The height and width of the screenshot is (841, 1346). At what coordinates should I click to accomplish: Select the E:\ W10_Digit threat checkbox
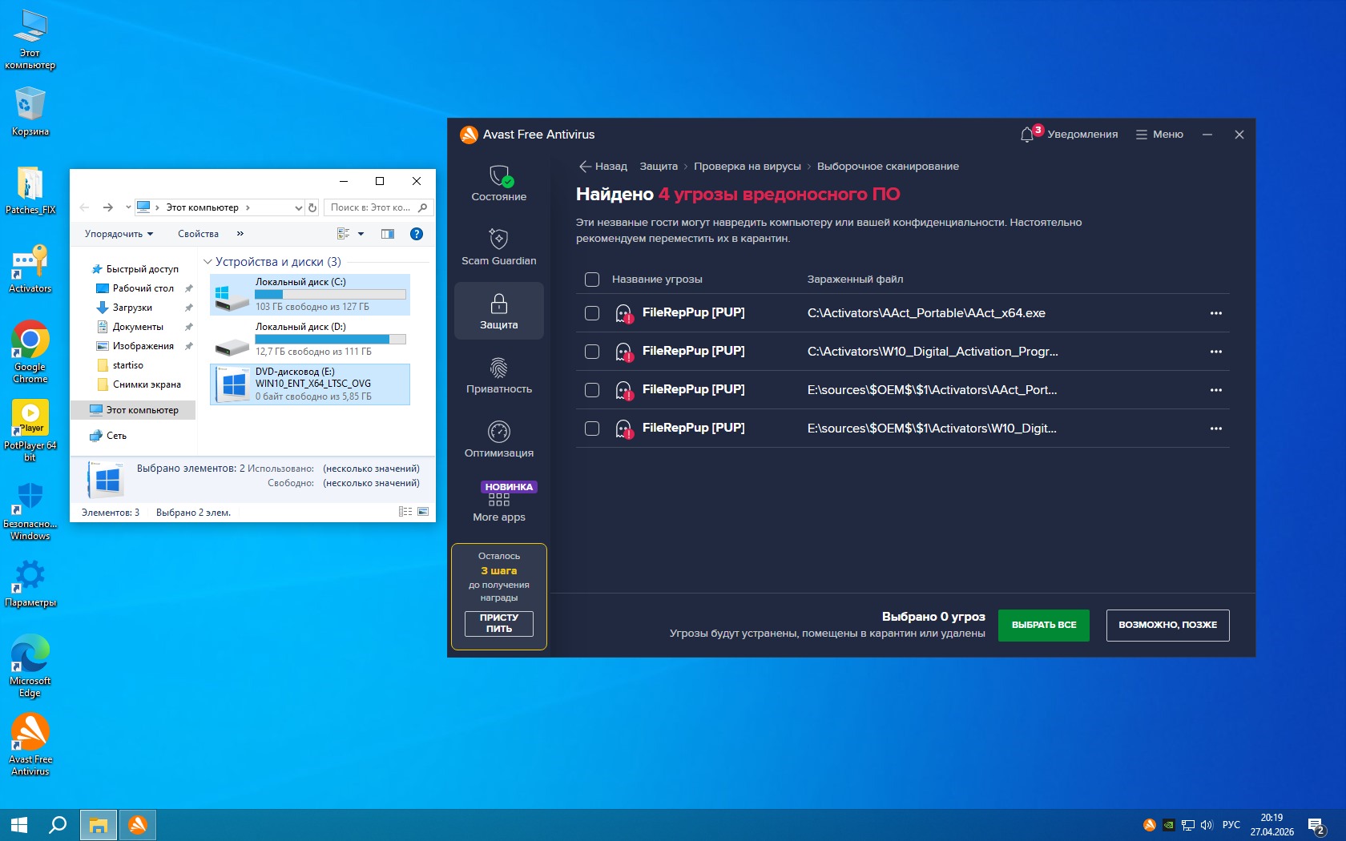pos(592,429)
